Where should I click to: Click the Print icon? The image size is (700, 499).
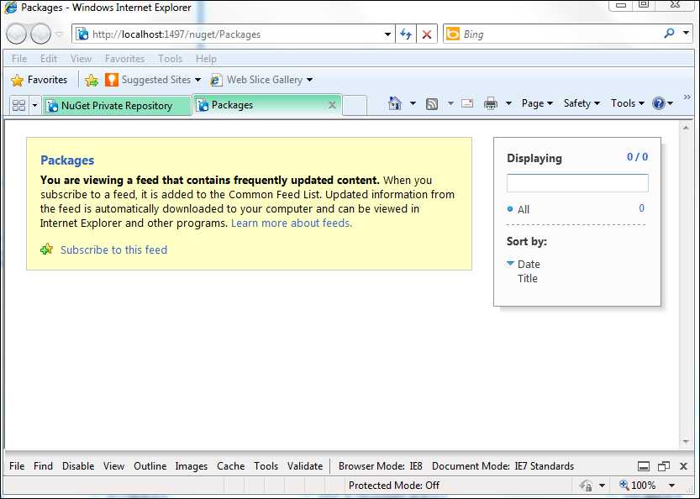click(491, 103)
